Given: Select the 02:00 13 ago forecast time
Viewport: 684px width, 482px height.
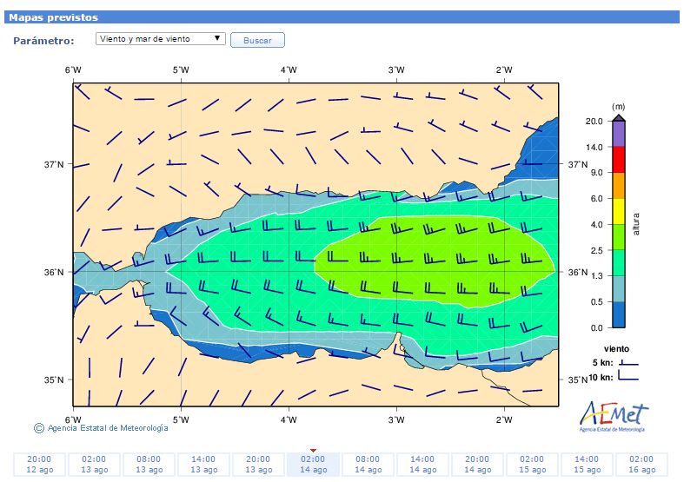Looking at the screenshot, I should [94, 465].
